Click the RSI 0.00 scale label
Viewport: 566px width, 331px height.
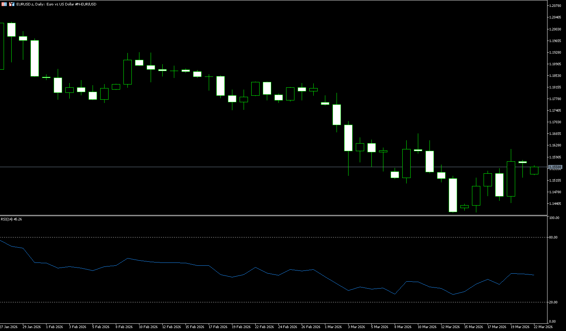pos(553,322)
